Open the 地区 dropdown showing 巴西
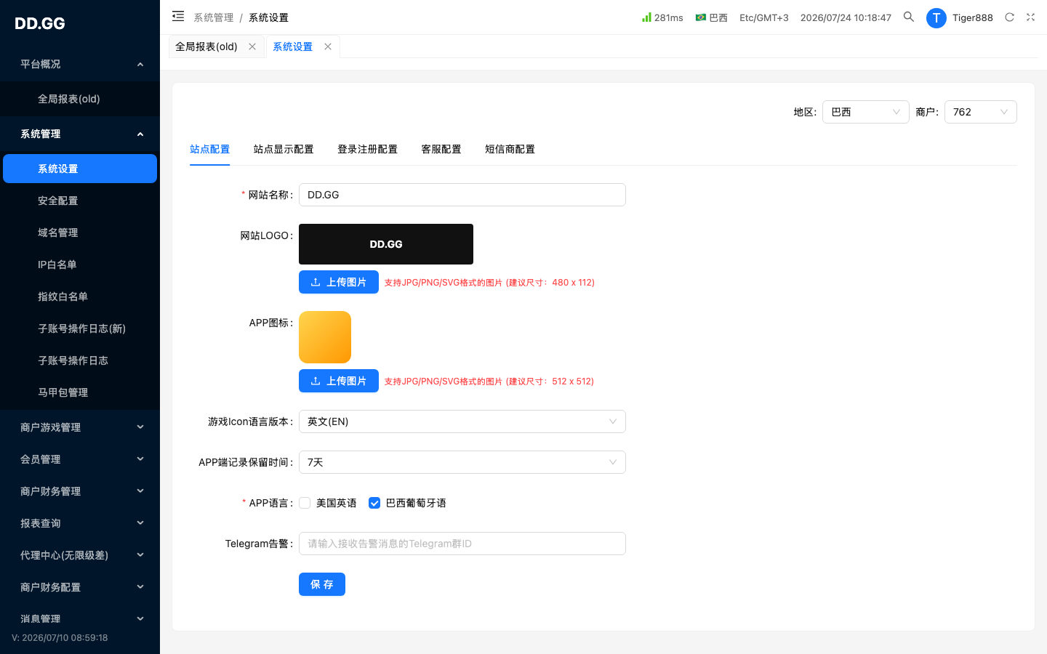 tap(866, 112)
